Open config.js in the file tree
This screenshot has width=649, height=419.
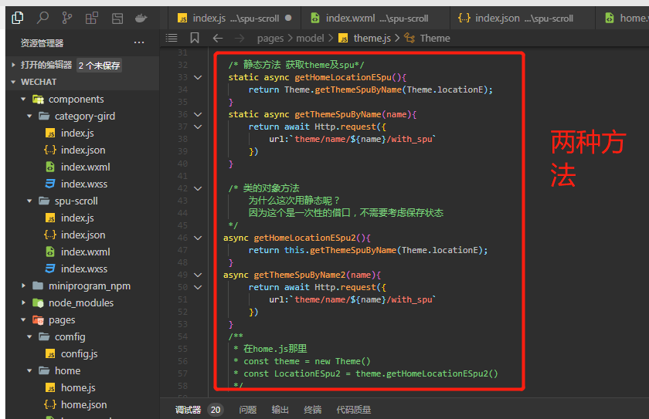tap(79, 353)
